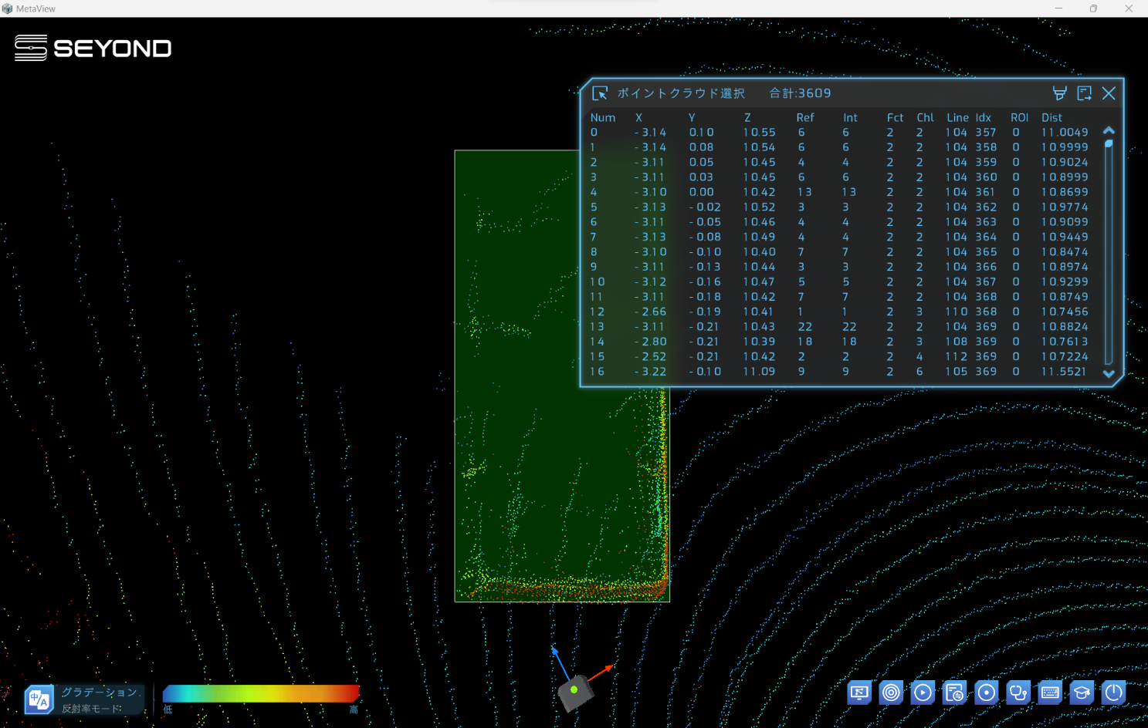
Task: Toggle the point selection cursor tool
Action: tap(600, 93)
